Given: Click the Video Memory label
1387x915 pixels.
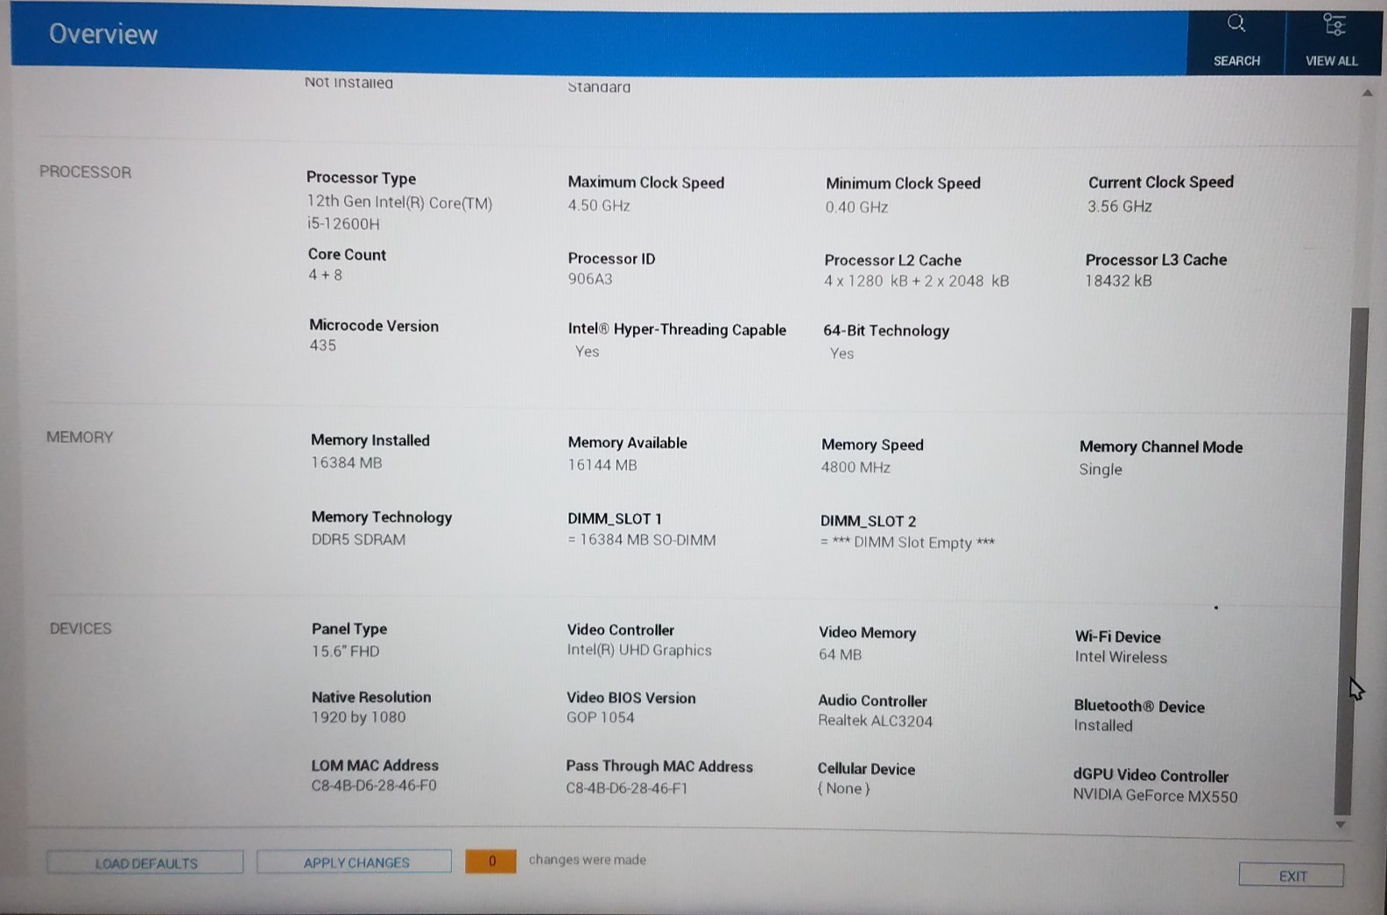Looking at the screenshot, I should click(868, 633).
